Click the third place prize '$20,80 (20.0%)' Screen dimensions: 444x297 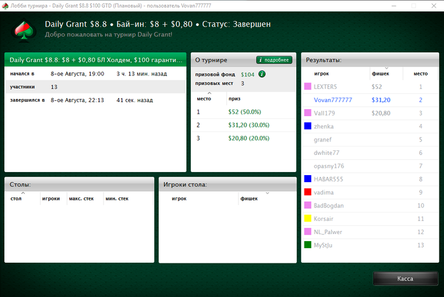tap(249, 138)
